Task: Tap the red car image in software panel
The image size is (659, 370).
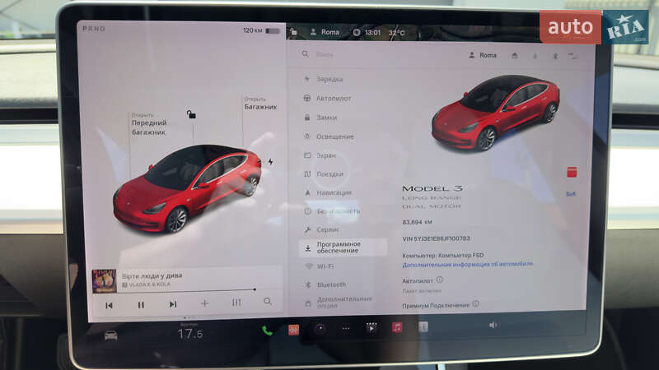Action: click(496, 113)
